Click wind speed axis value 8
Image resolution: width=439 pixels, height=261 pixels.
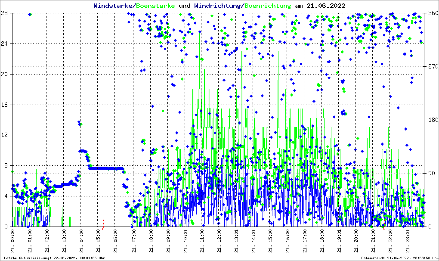click(x=6, y=165)
